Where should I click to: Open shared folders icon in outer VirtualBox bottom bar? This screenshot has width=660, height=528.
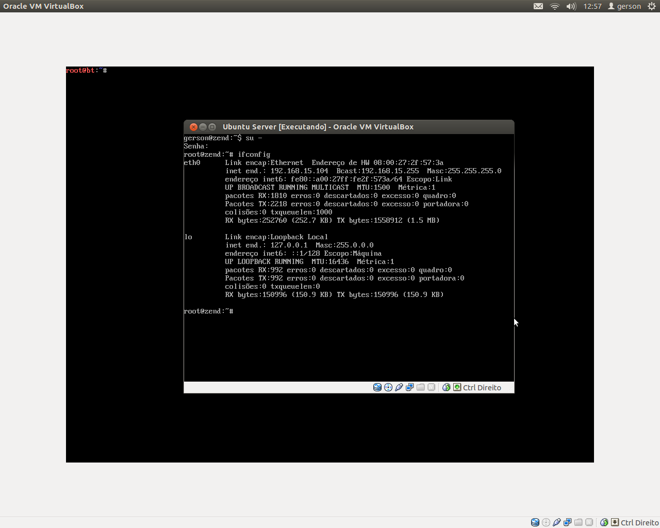[579, 522]
